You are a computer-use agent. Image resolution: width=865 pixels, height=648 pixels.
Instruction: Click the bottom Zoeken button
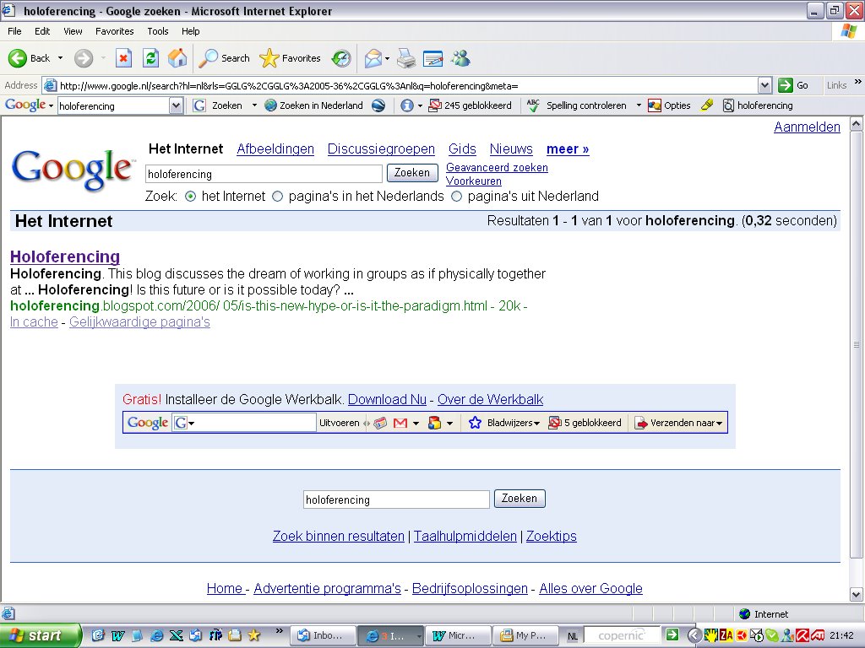(x=520, y=499)
